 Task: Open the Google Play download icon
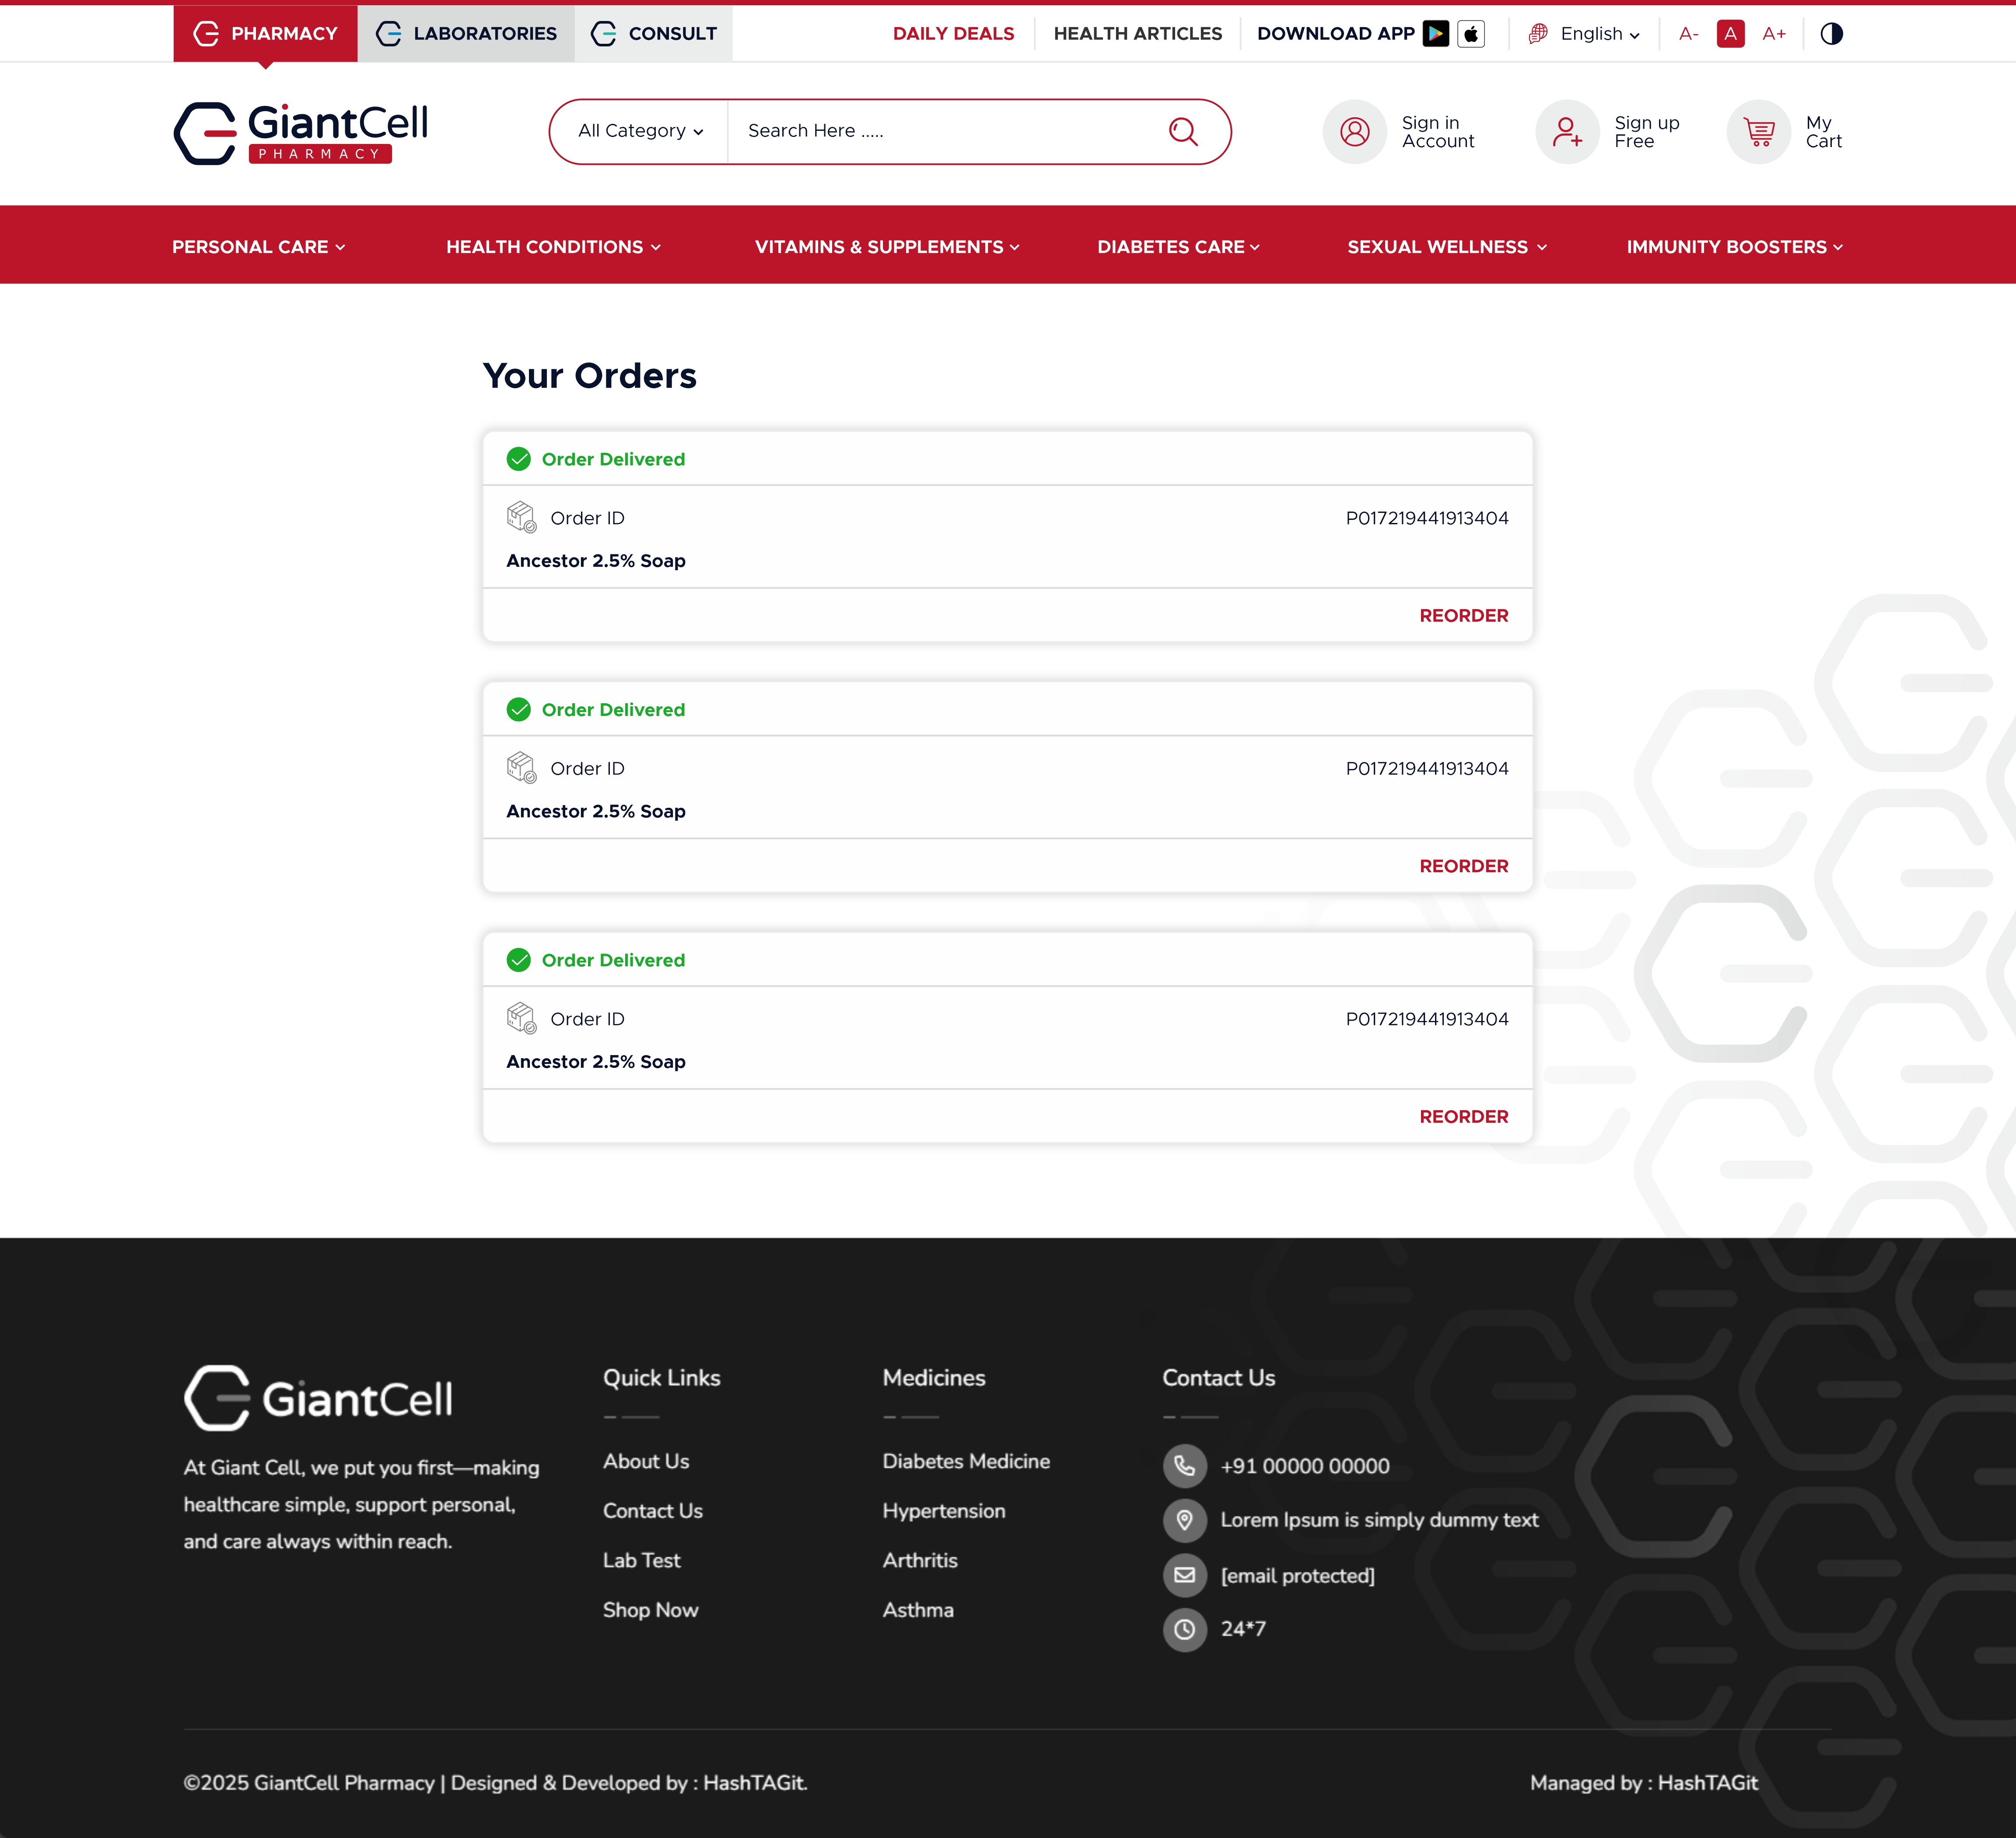[x=1435, y=34]
